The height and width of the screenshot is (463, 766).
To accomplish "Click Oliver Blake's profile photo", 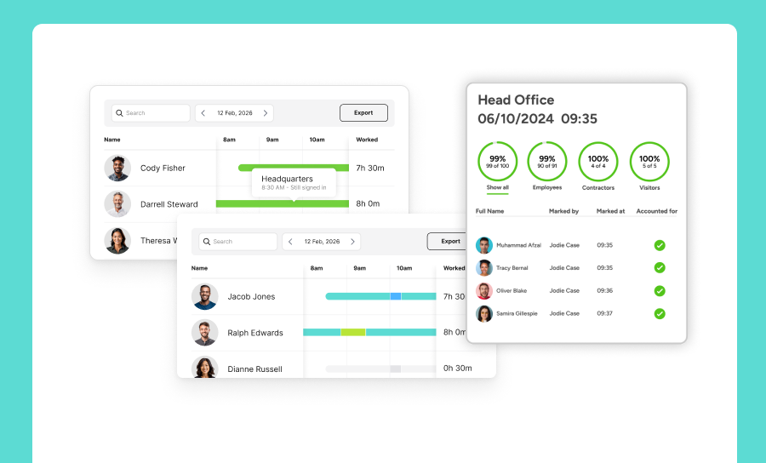I will (x=484, y=291).
